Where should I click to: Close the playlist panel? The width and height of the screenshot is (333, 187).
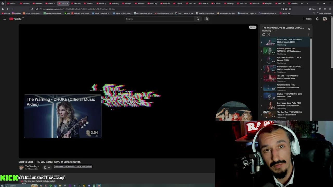309,29
